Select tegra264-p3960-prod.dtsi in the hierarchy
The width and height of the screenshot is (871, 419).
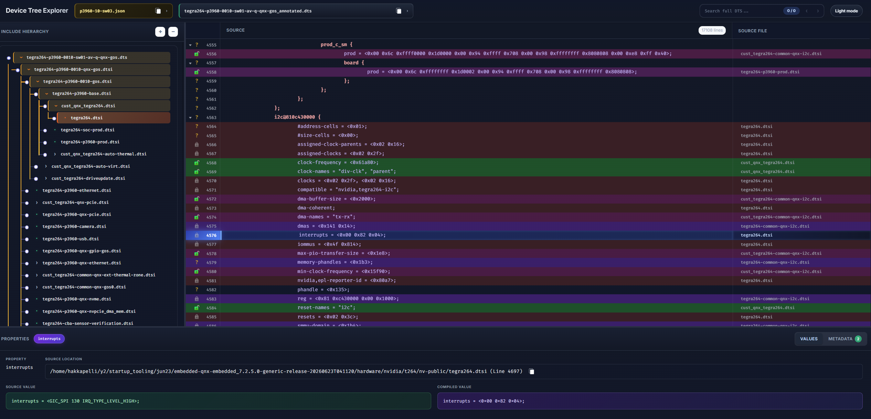90,142
